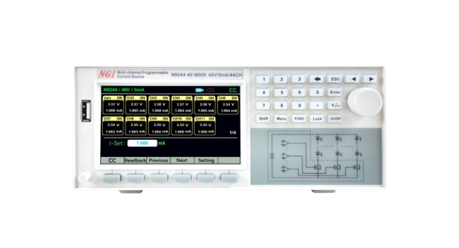Tap number key 4
459x248 pixels.
pyautogui.click(x=263, y=92)
